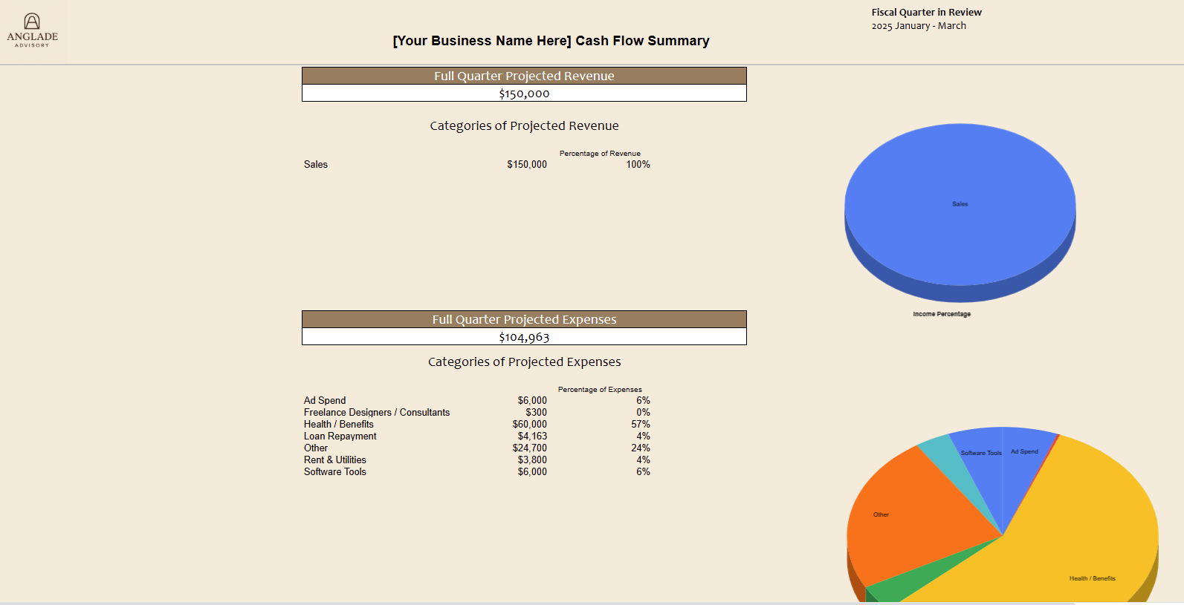Select the Sales $150,000 amount cell
The height and width of the screenshot is (605, 1184).
point(527,165)
